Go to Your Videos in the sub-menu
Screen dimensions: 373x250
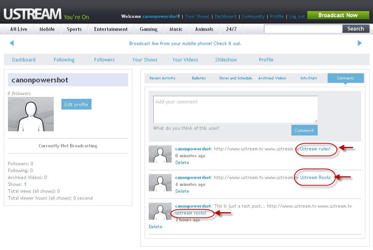pyautogui.click(x=185, y=60)
